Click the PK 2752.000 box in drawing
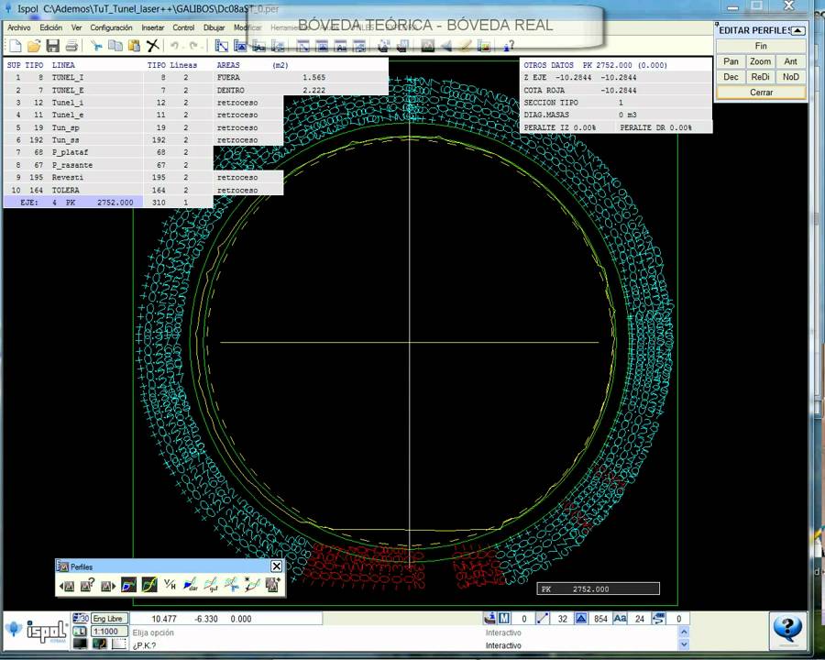This screenshot has width=825, height=660. click(x=598, y=588)
